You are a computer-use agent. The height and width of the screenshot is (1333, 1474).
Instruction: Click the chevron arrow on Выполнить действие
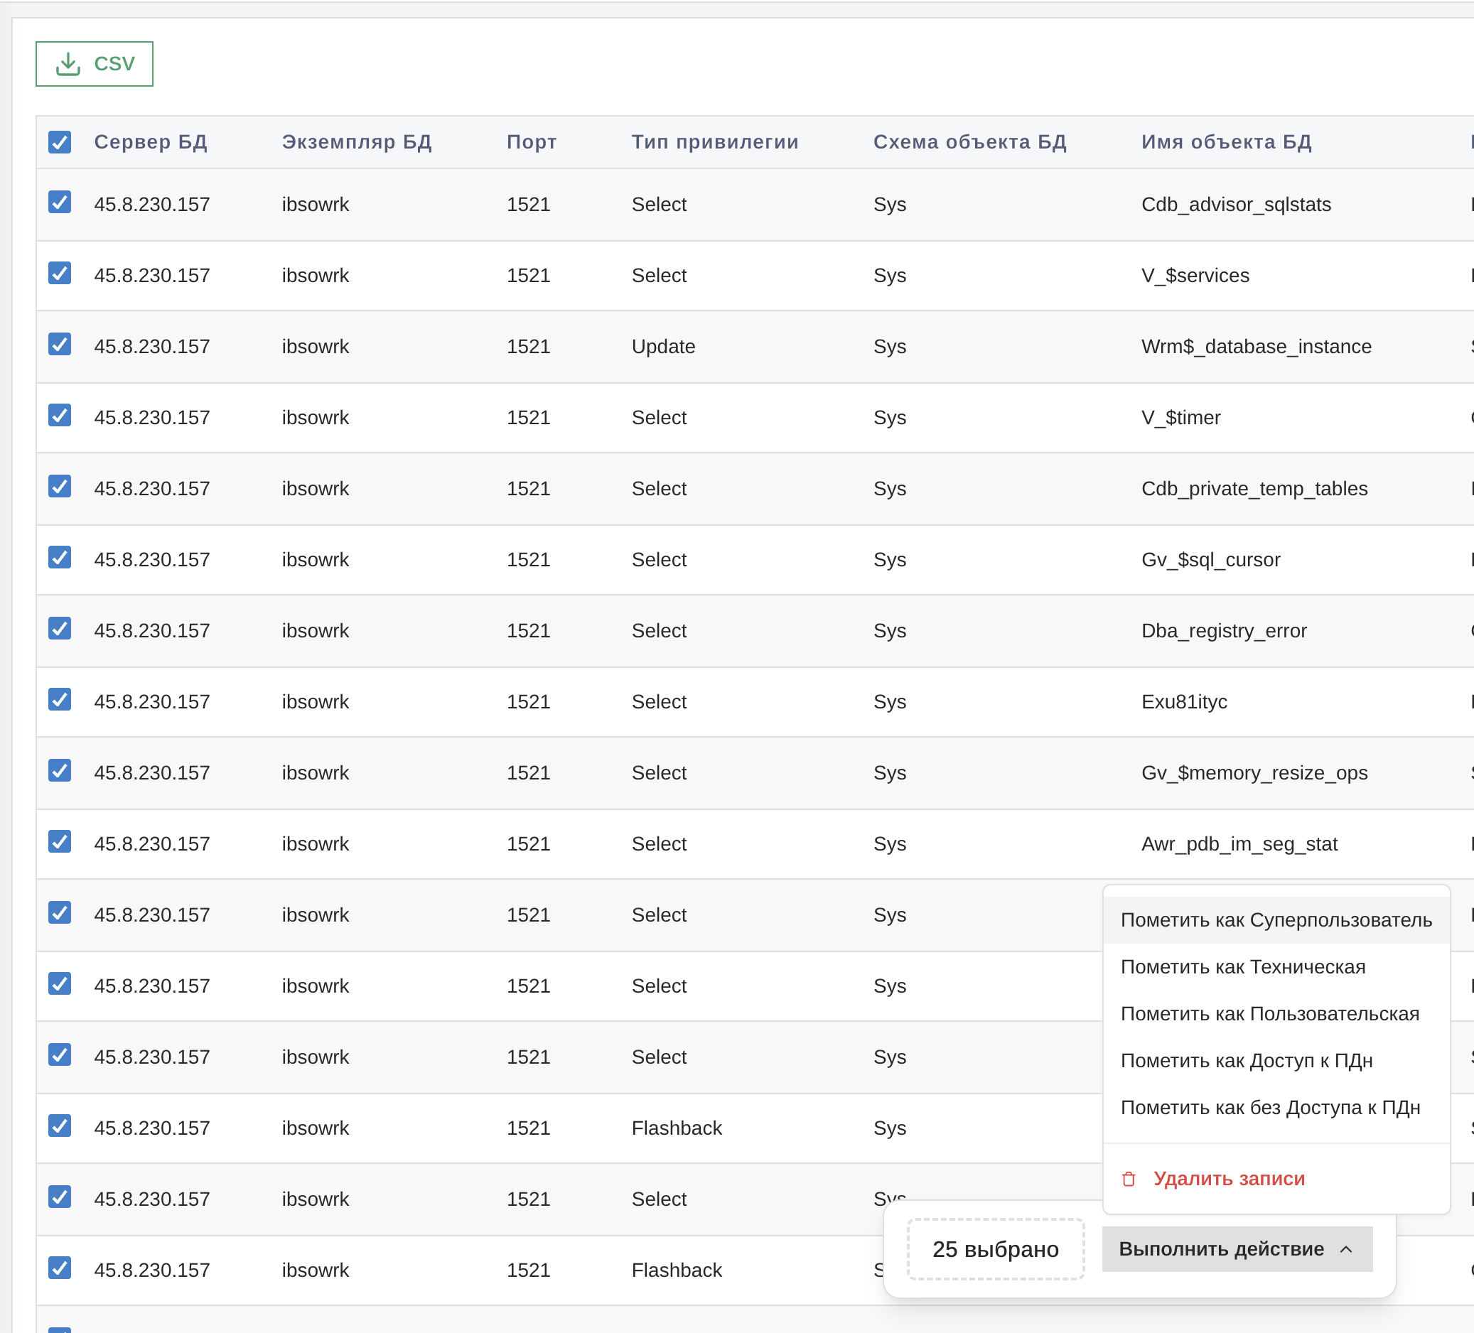[x=1346, y=1250]
